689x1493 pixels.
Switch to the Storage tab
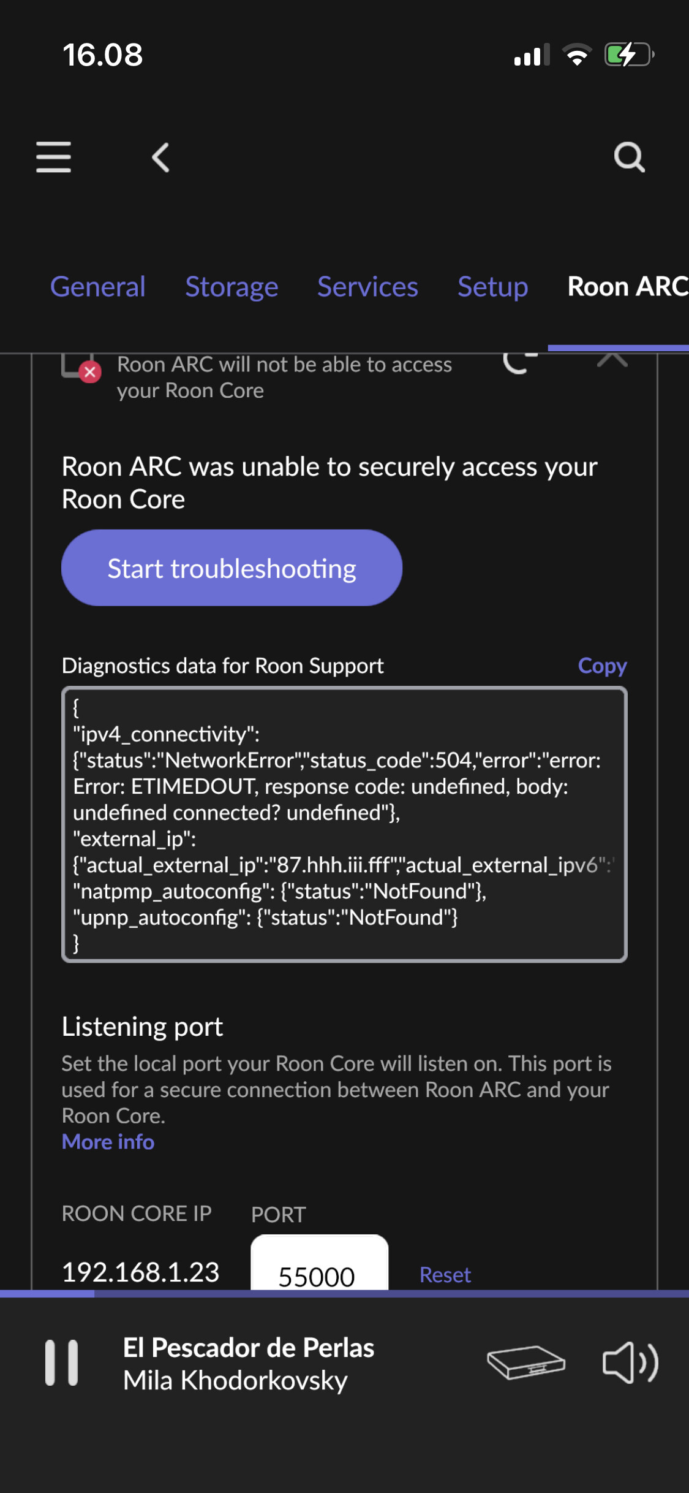point(231,287)
